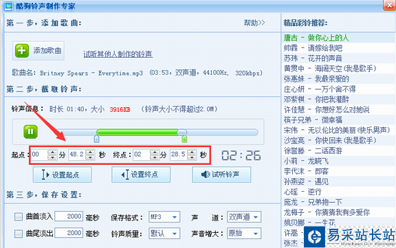Image resolution: width=396 pixels, height=248 pixels.
Task: Select 许佳慧 - 你想好怎么对她说
Action: [x=338, y=109]
